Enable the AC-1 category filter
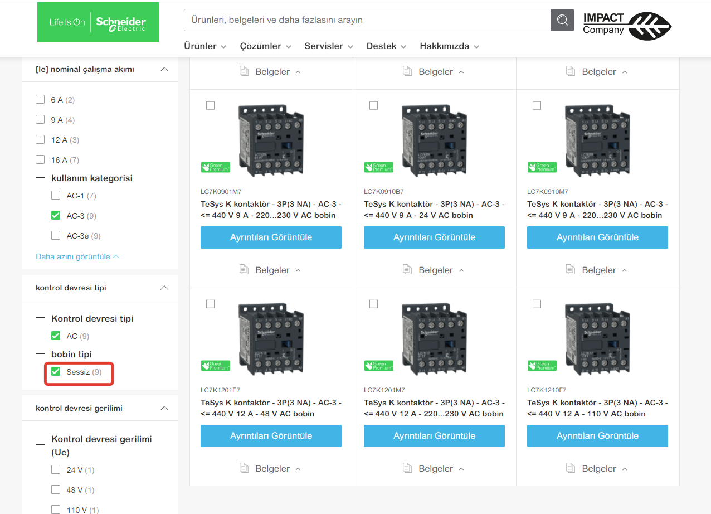The height and width of the screenshot is (514, 711). (56, 195)
